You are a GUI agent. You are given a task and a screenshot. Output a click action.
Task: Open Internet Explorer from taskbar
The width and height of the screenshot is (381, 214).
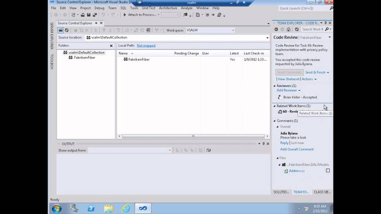click(x=126, y=209)
